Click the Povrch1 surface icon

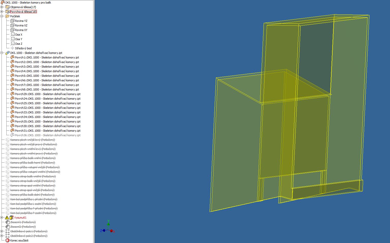pyautogui.click(x=12, y=57)
